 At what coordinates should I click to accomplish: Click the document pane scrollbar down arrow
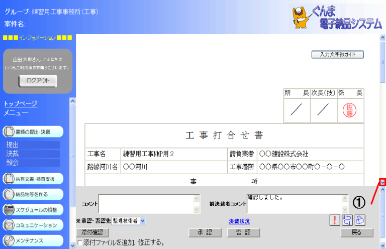pos(382,182)
